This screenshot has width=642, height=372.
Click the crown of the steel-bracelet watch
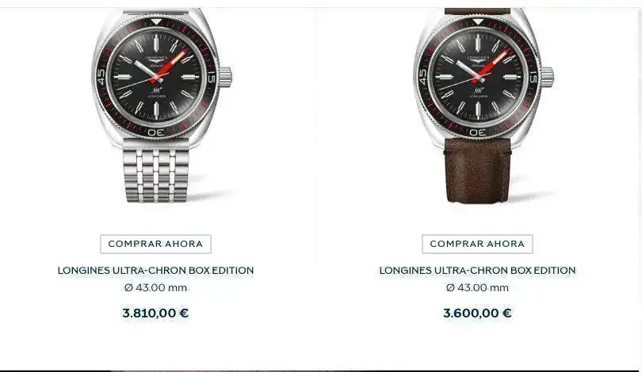pos(226,76)
